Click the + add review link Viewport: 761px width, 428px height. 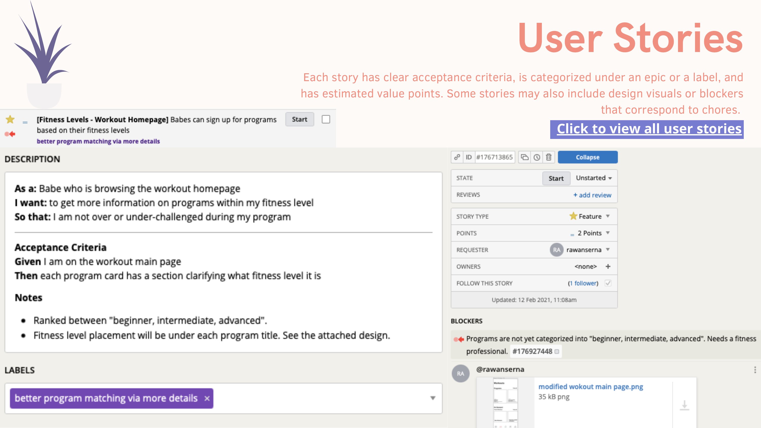(x=592, y=195)
